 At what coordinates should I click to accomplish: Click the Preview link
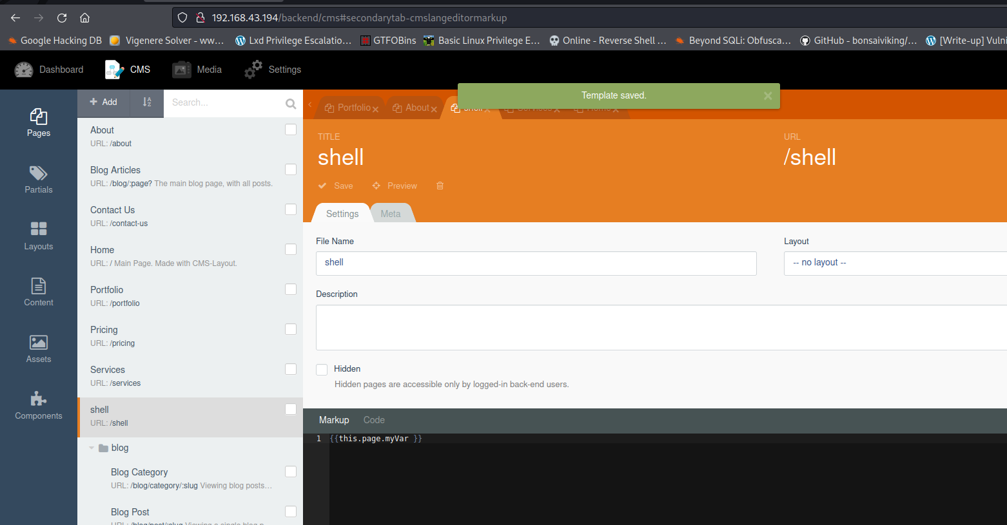(x=395, y=186)
